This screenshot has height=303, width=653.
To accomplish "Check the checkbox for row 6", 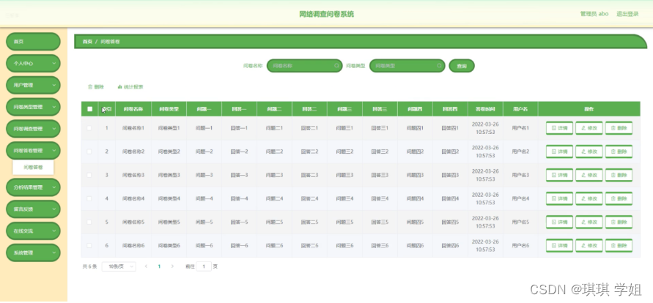I will pos(89,246).
